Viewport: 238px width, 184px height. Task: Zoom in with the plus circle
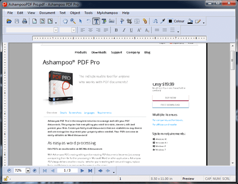(35, 171)
